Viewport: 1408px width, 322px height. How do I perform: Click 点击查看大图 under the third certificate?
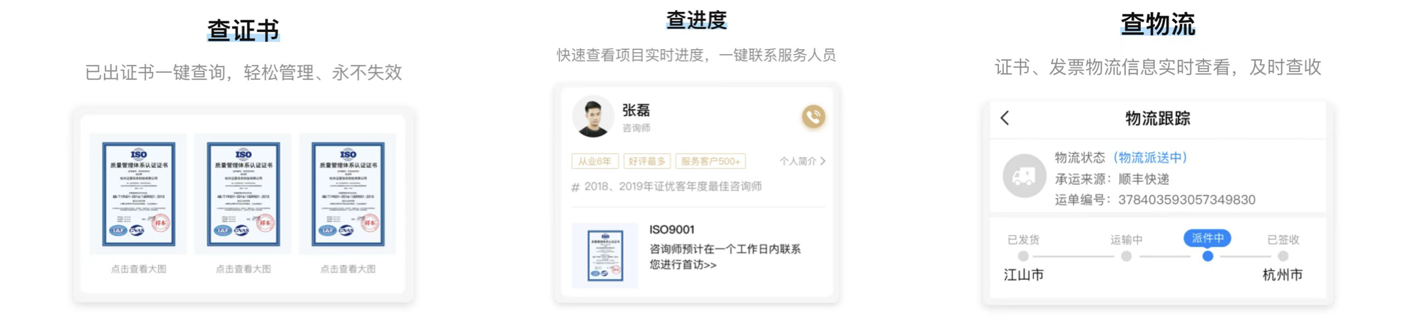(348, 269)
